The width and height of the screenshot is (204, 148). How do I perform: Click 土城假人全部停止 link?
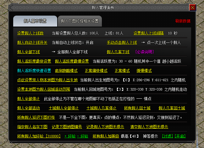coord(64,108)
